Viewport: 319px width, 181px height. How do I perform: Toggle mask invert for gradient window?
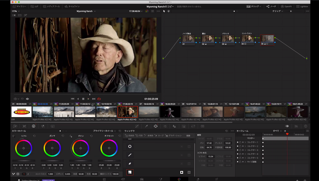pos(181,172)
